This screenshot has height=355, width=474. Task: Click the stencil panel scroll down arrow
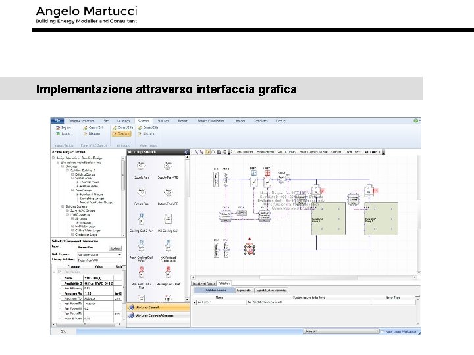click(187, 299)
